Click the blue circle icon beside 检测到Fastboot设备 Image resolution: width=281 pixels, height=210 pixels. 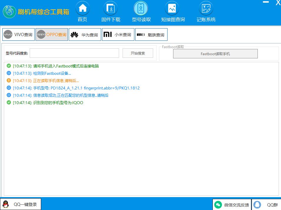pyautogui.click(x=9, y=73)
